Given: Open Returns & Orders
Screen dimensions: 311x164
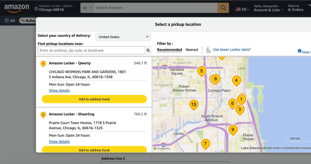Looking at the screenshot, I should point(296,8).
